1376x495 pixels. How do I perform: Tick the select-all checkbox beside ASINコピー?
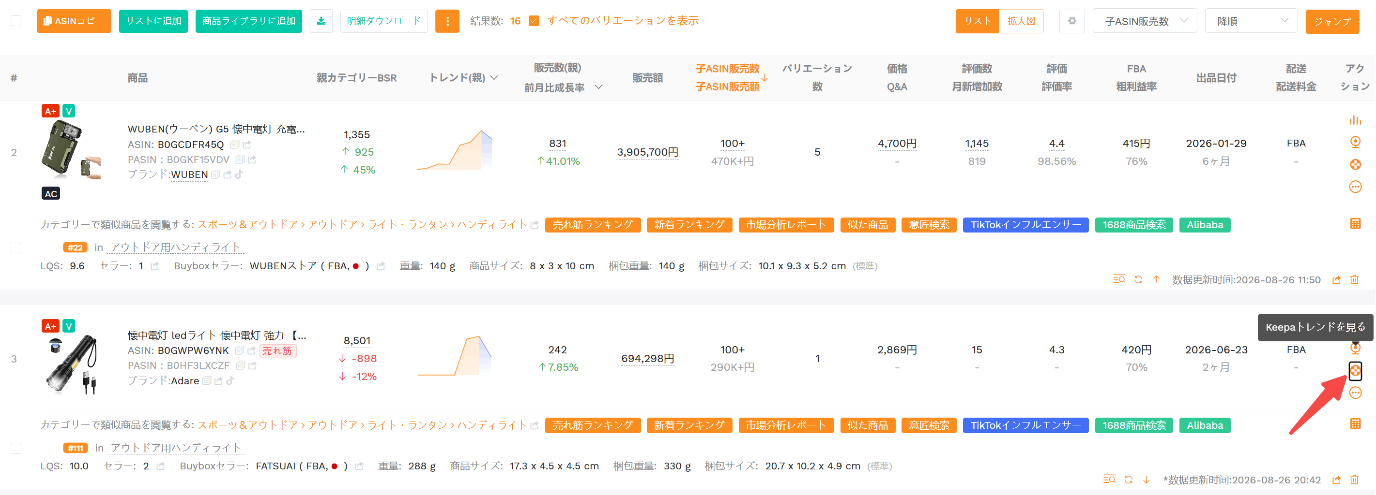coord(16,21)
